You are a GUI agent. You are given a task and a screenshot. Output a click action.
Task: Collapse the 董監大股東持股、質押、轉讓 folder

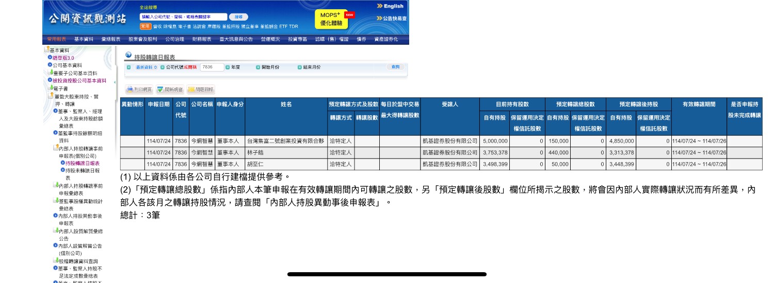pos(50,96)
